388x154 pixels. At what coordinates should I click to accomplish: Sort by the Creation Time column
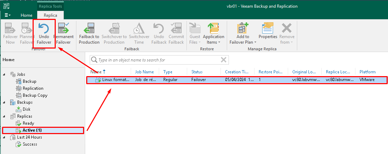tap(236, 72)
